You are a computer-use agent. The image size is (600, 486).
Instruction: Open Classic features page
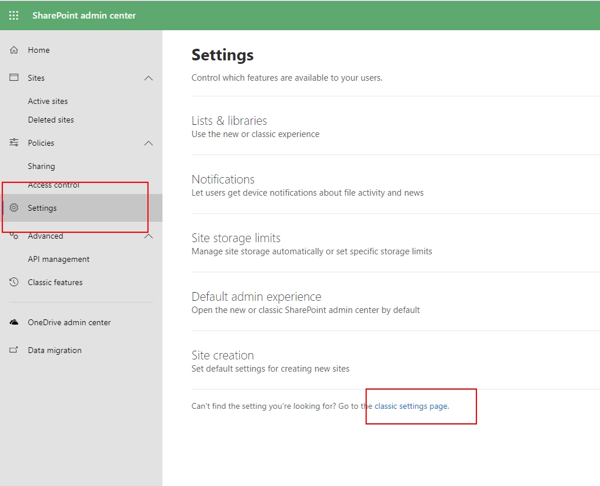(55, 282)
